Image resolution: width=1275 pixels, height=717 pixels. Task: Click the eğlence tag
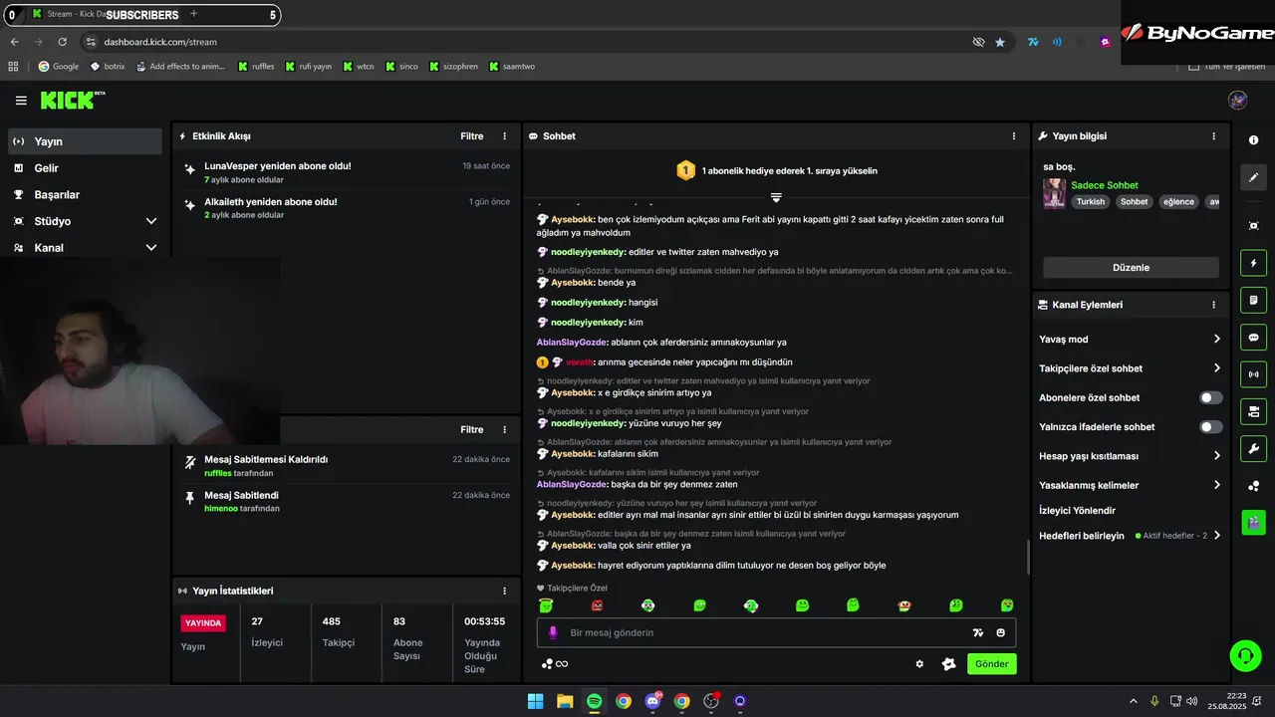1178,201
